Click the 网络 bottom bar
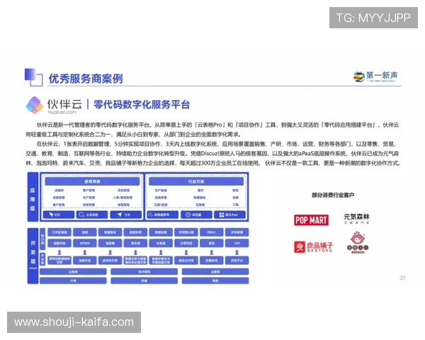The width and height of the screenshot is (425, 340). click(215, 280)
